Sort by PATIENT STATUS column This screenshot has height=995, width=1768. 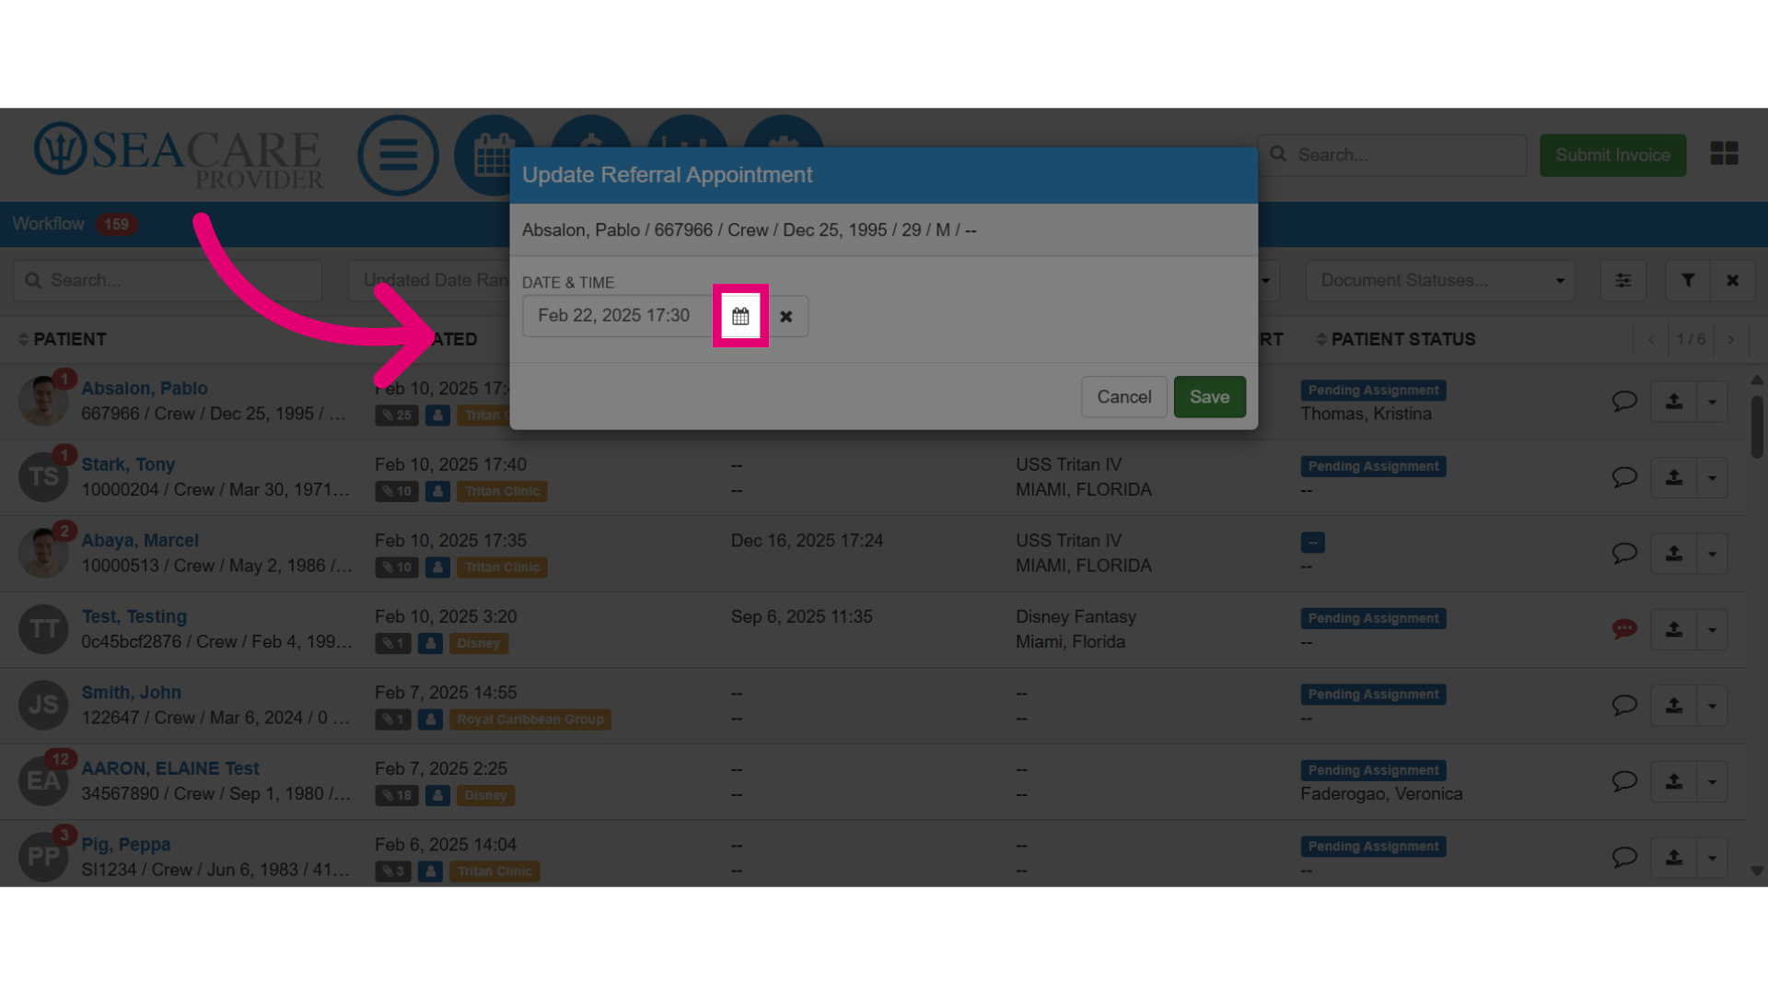pos(1396,339)
